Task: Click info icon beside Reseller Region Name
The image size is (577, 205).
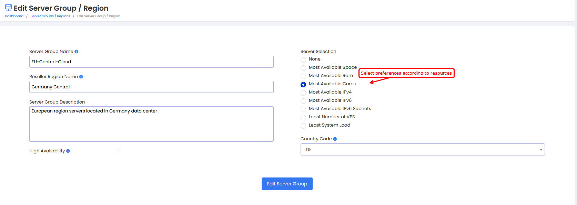Action: (81, 77)
